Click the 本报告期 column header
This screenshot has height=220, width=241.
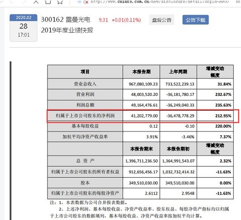[141, 72]
